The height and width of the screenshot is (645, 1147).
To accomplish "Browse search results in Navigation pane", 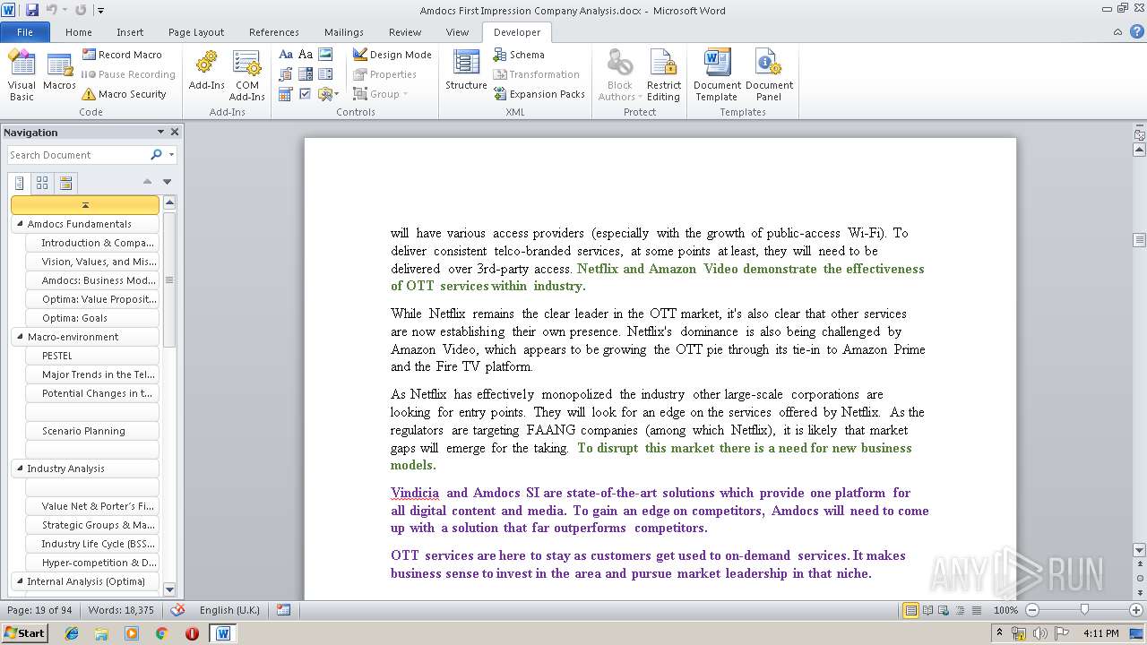I will click(x=65, y=183).
